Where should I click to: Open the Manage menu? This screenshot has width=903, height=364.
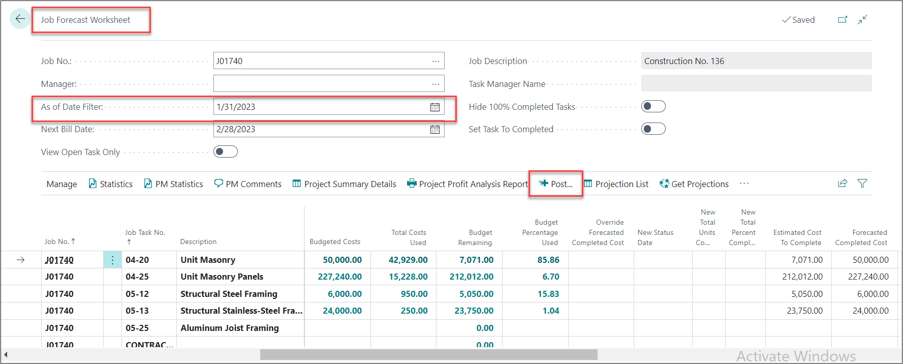pos(61,184)
